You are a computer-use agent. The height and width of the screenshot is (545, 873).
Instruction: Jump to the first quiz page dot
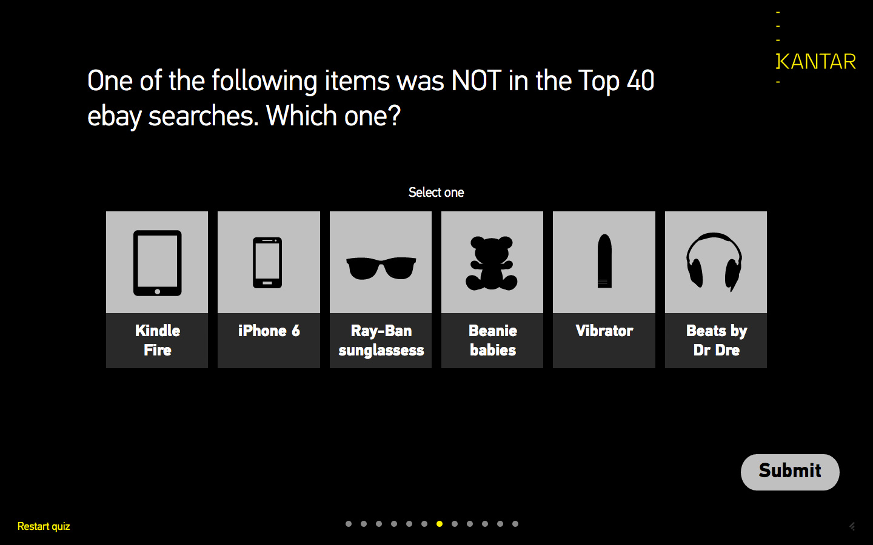pos(349,524)
